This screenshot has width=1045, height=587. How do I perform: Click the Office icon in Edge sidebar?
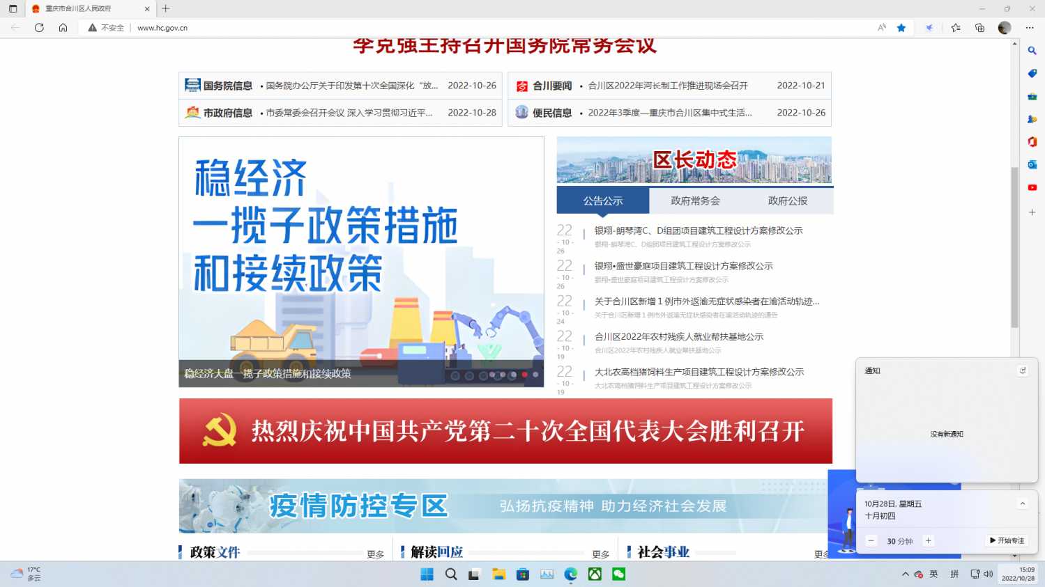[1032, 142]
